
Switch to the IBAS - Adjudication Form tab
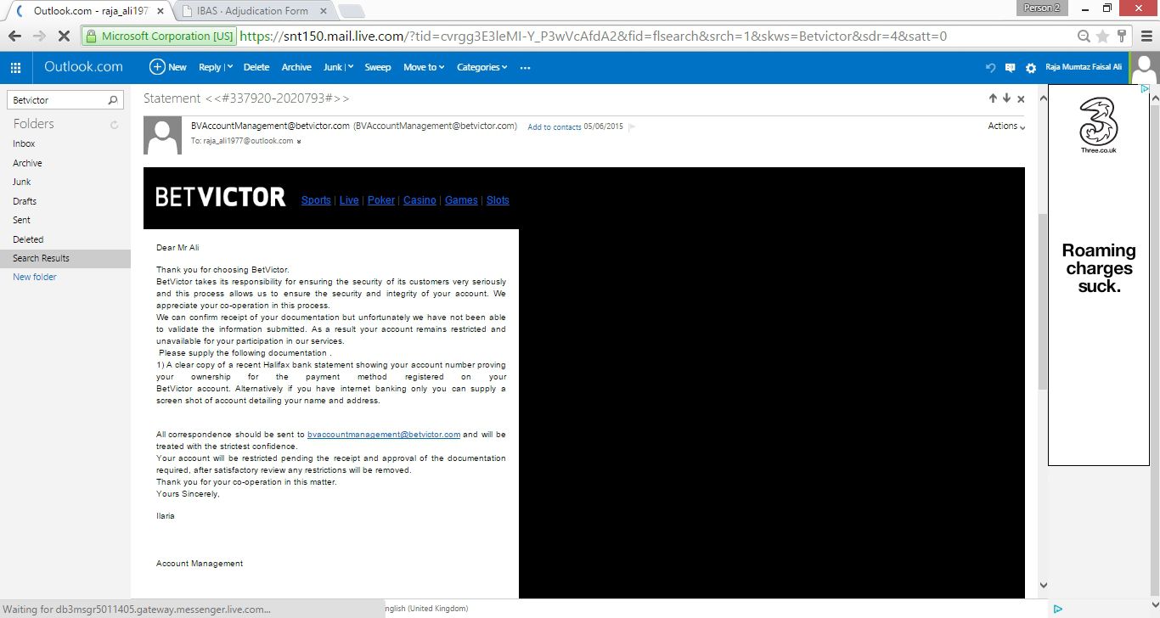click(x=252, y=11)
